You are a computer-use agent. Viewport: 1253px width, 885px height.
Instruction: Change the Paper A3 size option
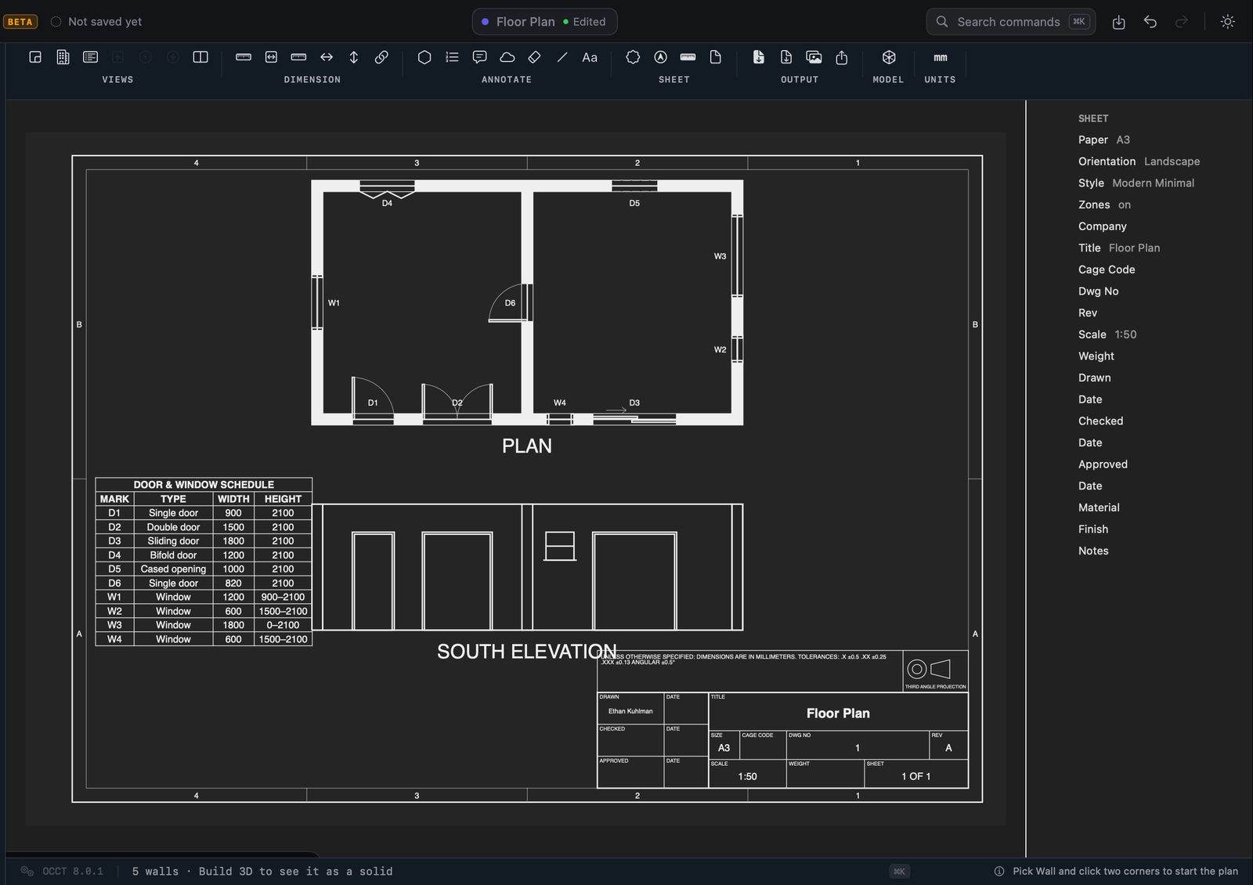tap(1104, 139)
